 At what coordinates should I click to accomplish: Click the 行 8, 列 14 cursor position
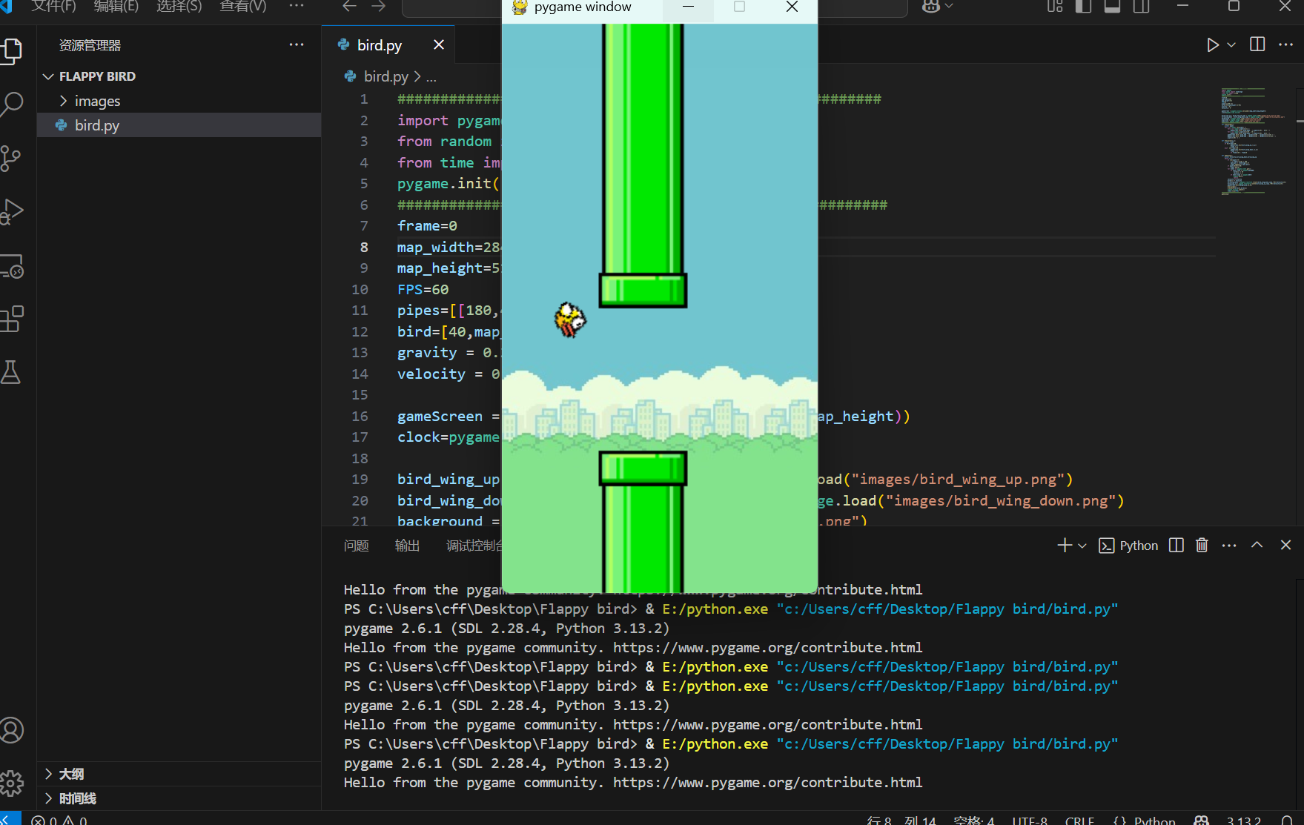tap(901, 820)
